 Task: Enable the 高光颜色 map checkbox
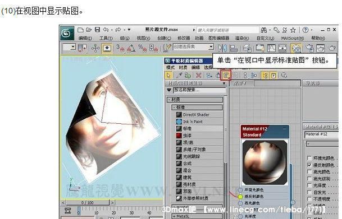309,172
